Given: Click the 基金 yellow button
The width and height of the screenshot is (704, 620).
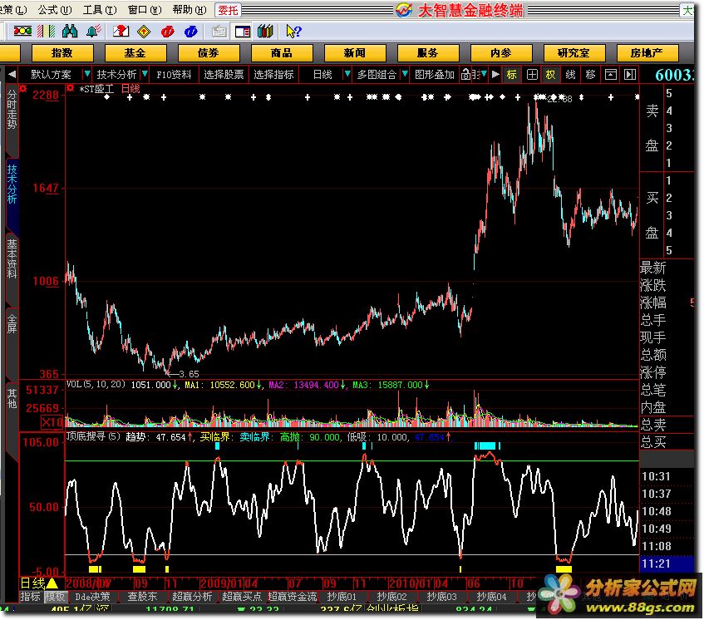Looking at the screenshot, I should 135,53.
